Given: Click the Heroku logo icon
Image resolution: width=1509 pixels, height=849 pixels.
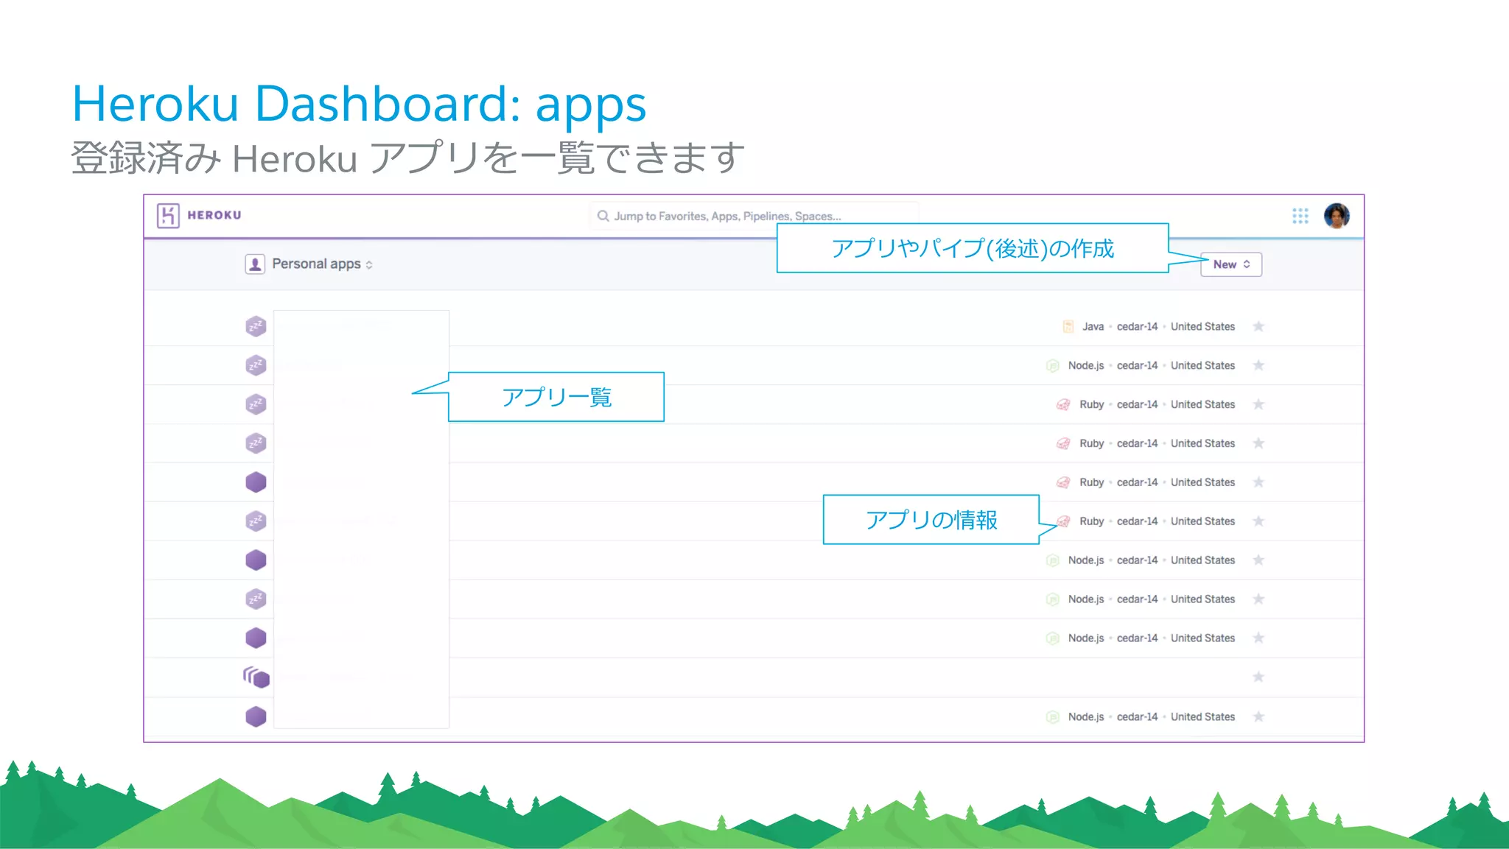Looking at the screenshot, I should 168,216.
